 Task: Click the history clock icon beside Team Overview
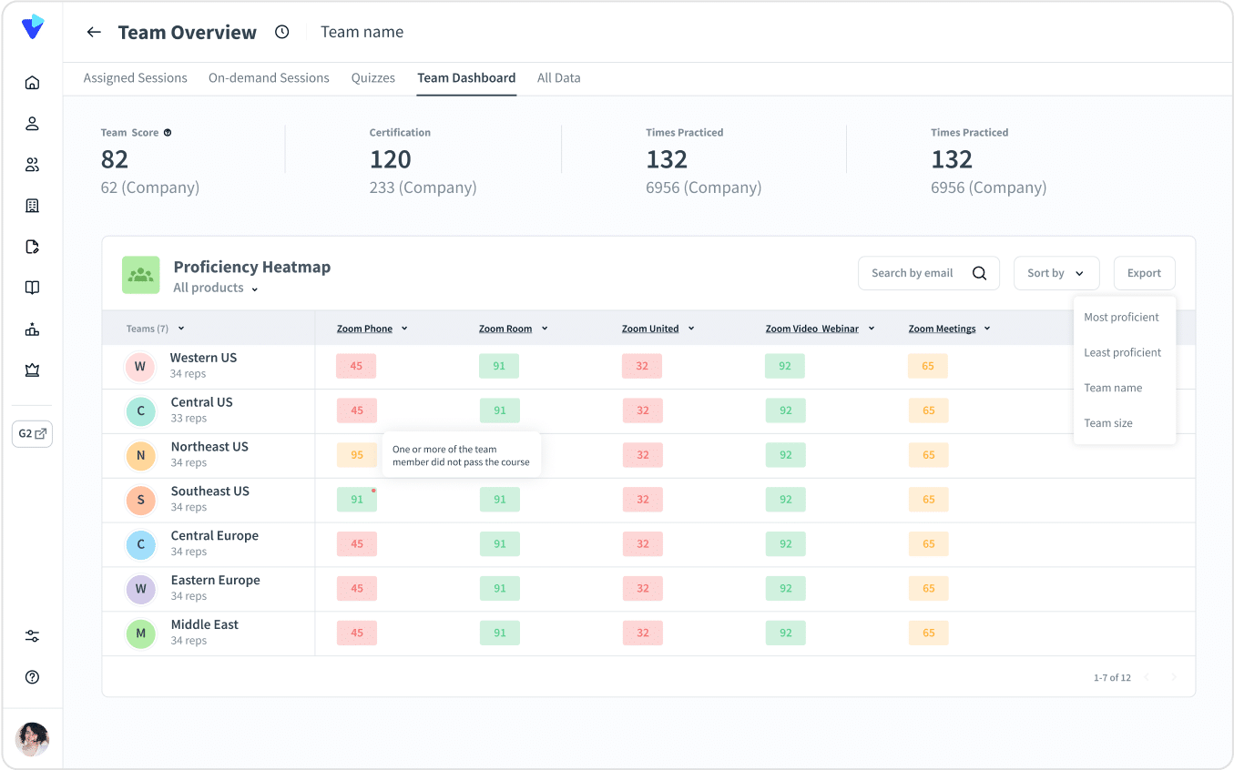pyautogui.click(x=282, y=32)
